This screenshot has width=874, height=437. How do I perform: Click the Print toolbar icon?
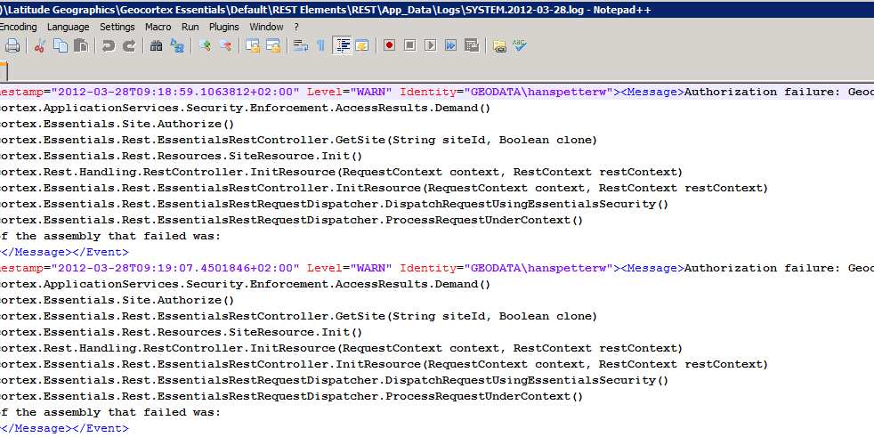pyautogui.click(x=12, y=45)
